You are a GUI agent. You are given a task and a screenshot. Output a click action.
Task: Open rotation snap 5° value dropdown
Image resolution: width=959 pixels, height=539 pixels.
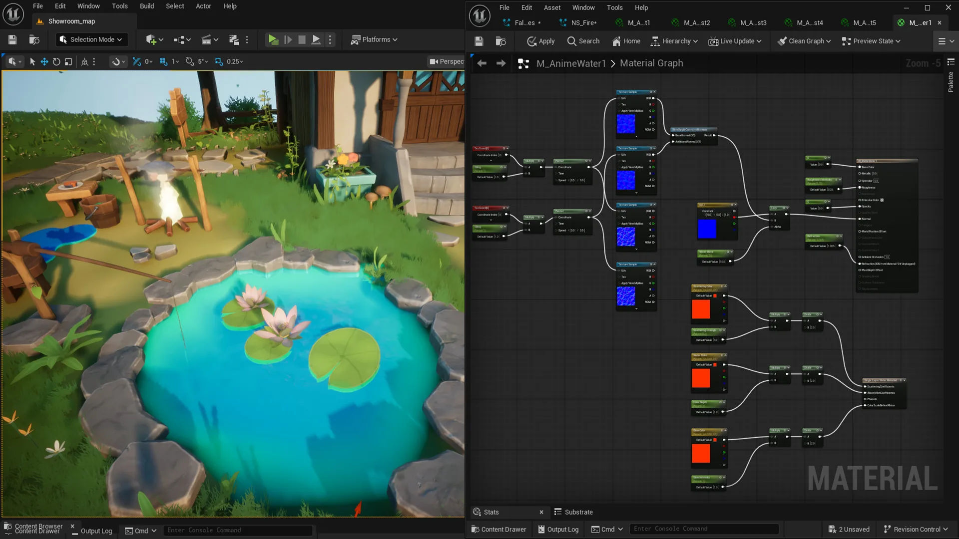pos(203,61)
